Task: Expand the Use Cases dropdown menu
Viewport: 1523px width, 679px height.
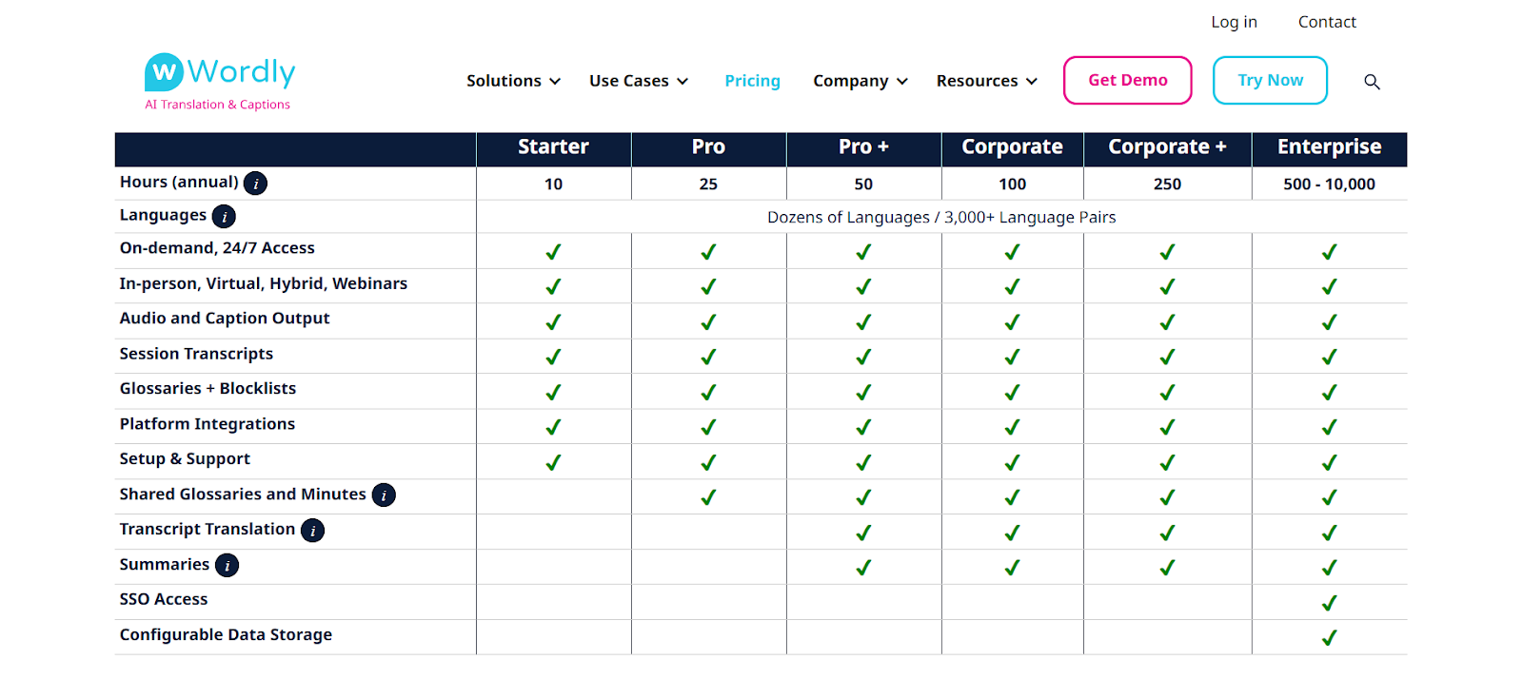Action: (639, 81)
